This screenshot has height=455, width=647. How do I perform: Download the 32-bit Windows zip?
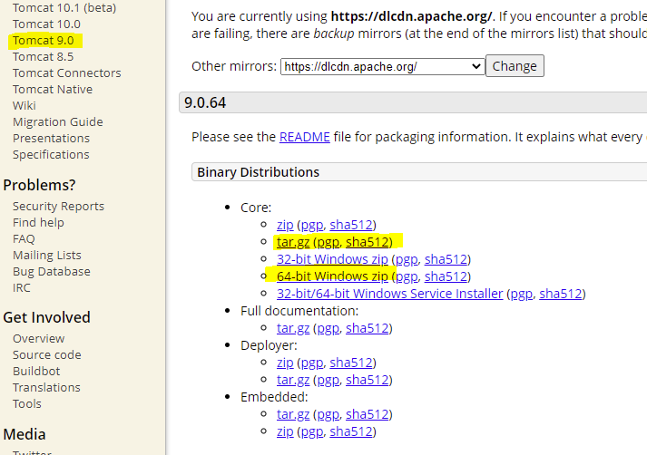[332, 259]
